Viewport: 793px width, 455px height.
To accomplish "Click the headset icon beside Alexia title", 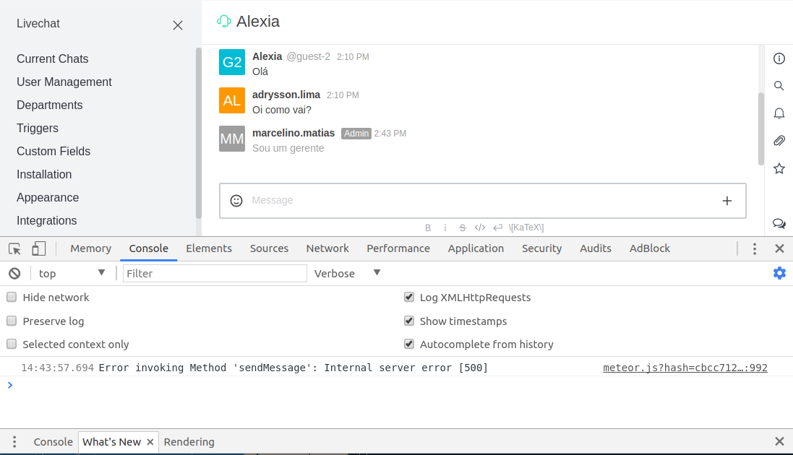I will click(224, 21).
